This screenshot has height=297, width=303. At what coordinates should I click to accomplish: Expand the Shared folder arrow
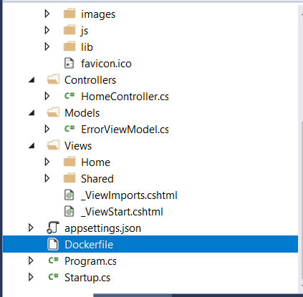pos(47,178)
